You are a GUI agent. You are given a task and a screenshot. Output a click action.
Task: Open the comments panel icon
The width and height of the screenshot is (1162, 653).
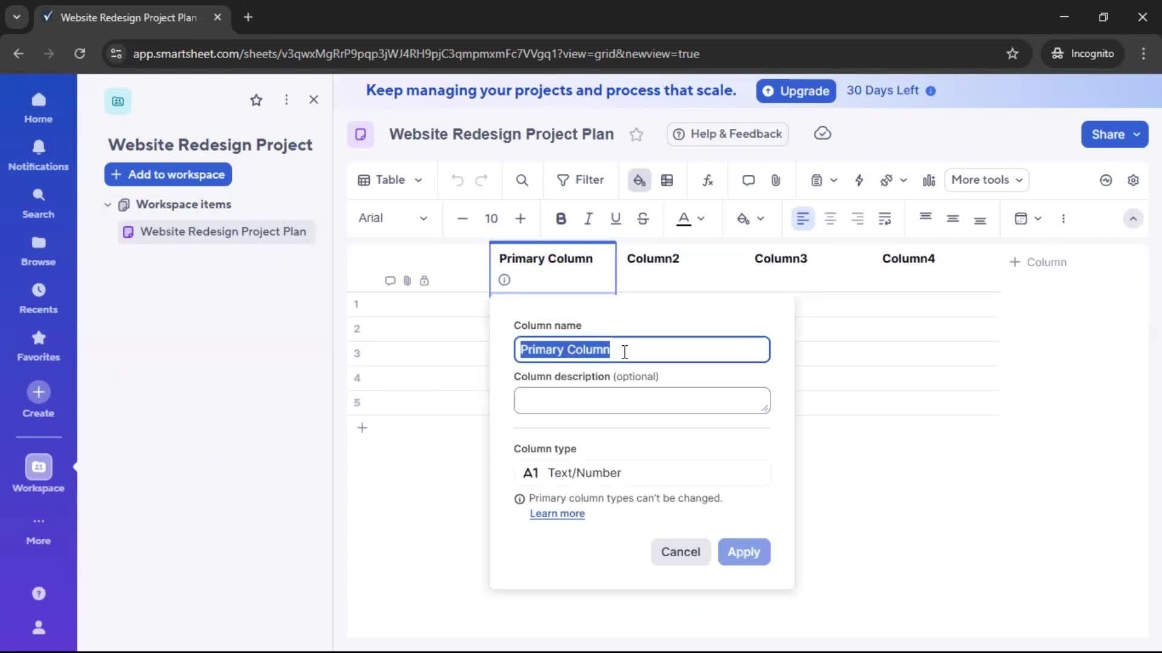tap(748, 180)
